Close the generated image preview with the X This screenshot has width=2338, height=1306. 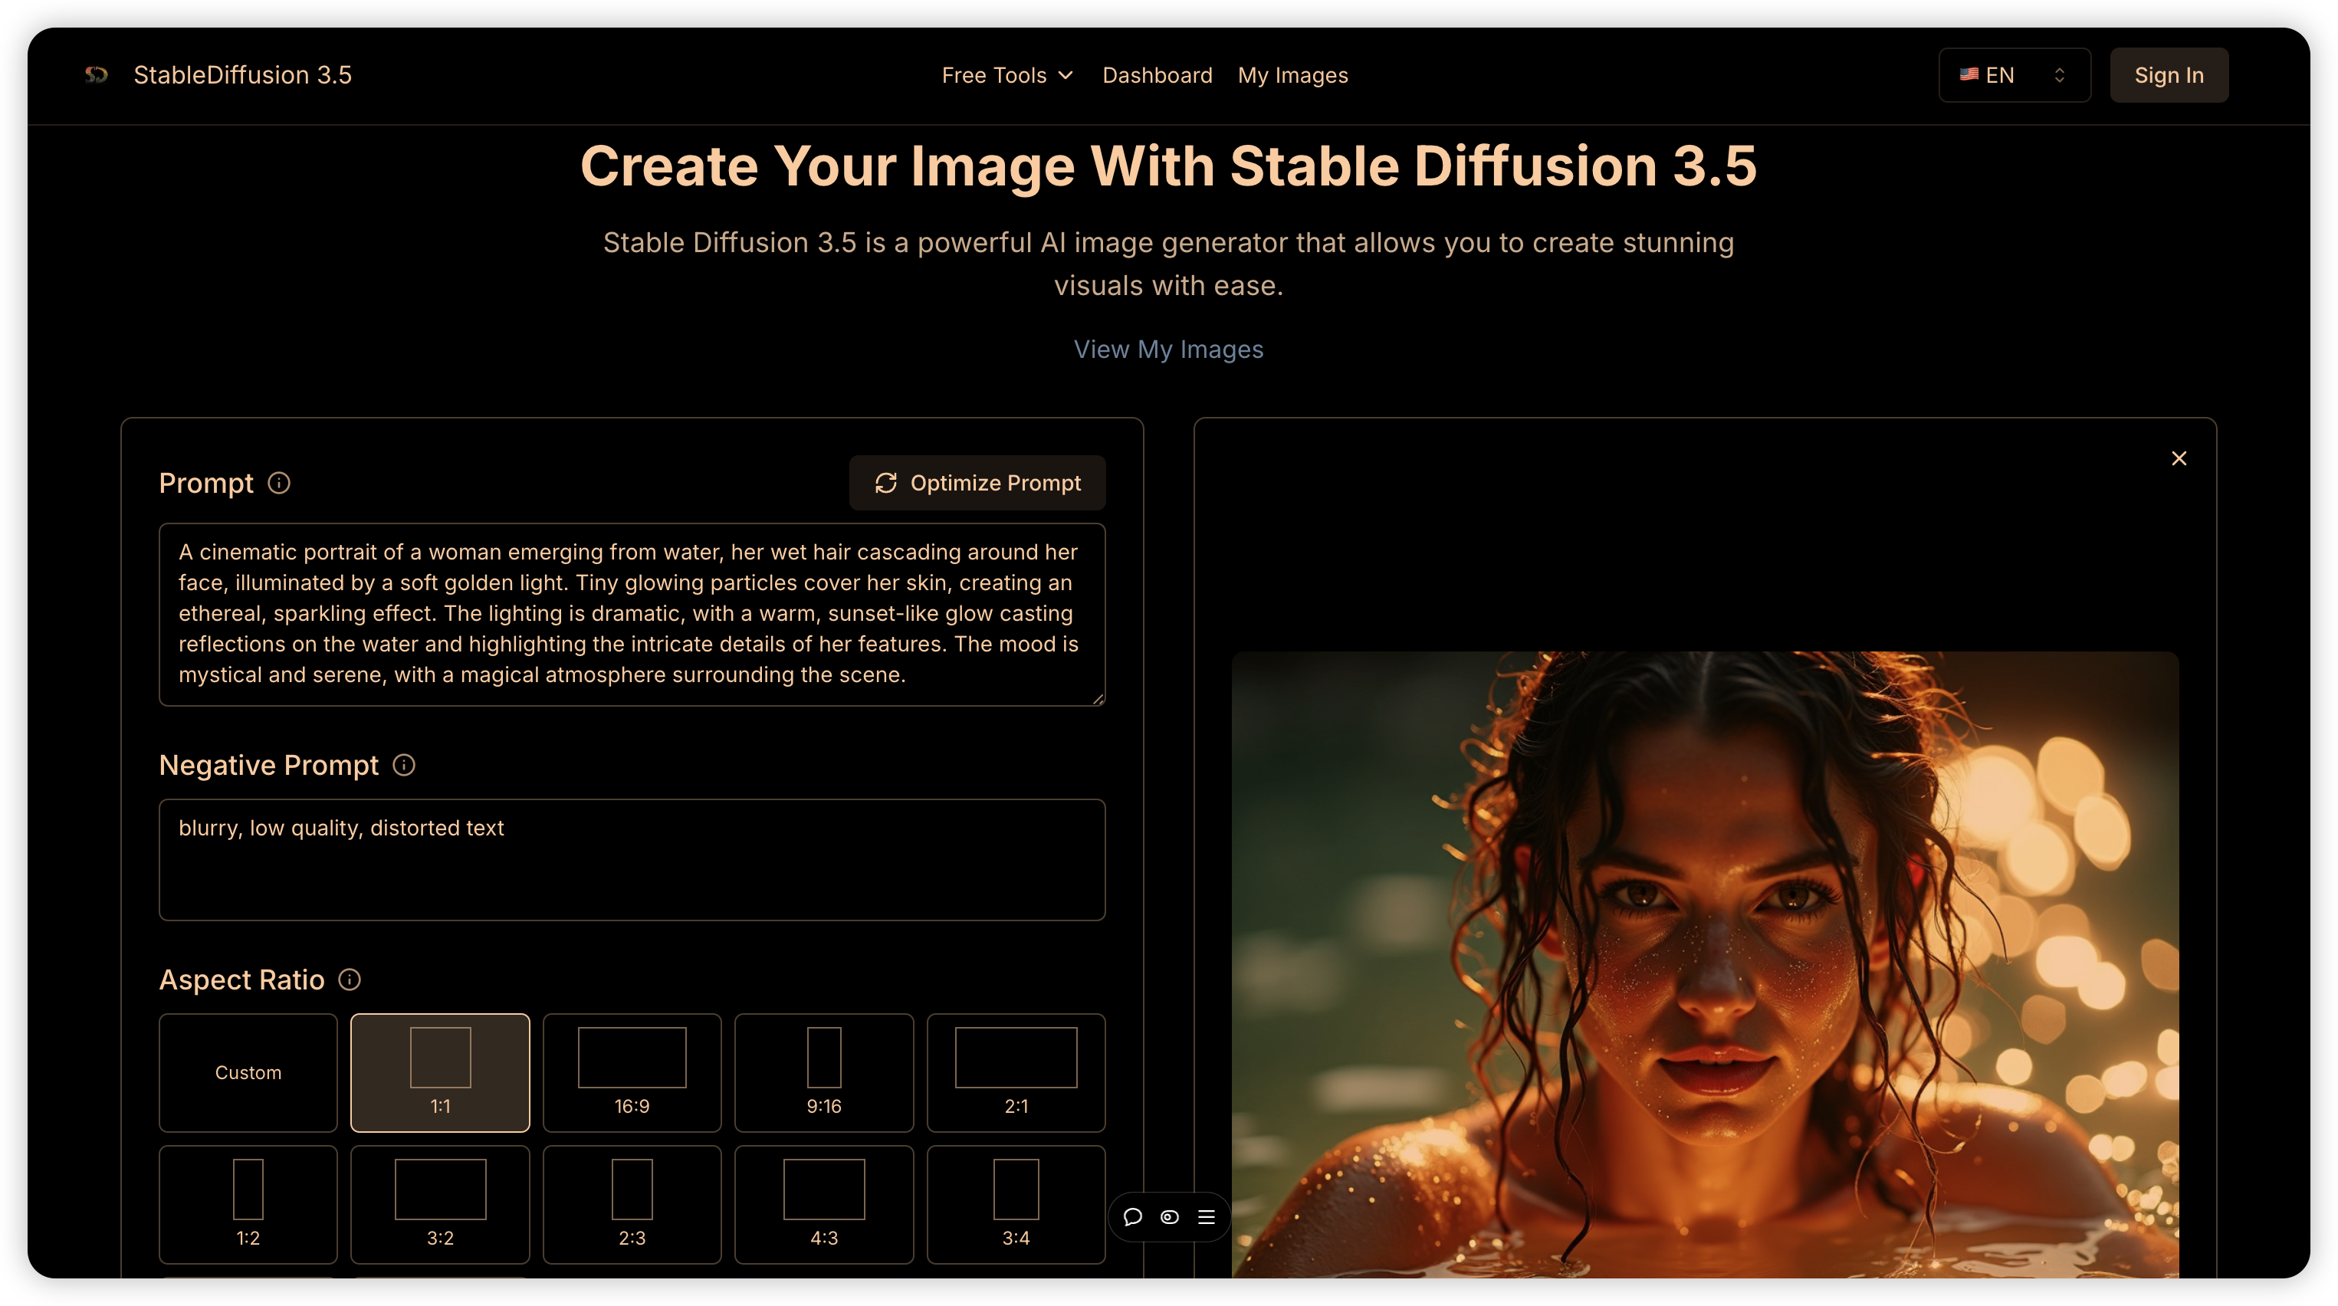(2180, 458)
